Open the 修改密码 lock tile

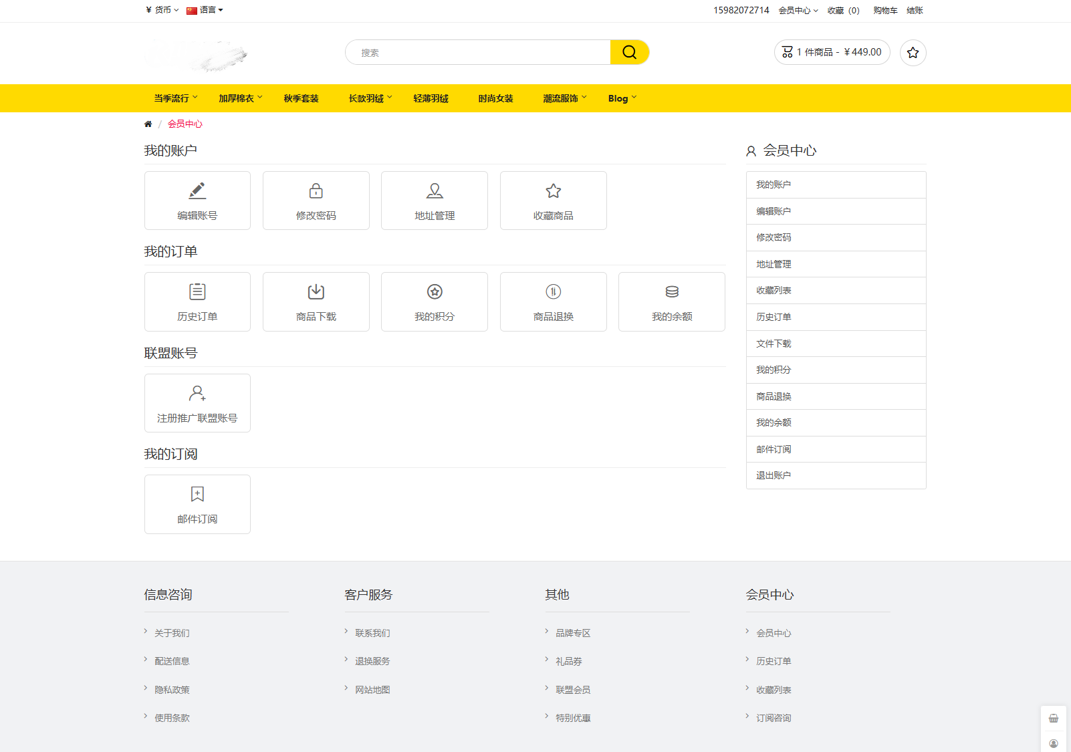tap(316, 201)
